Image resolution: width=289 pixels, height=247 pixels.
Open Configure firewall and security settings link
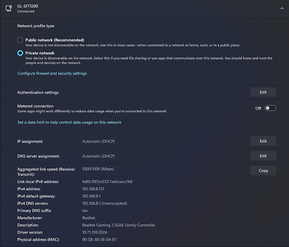(52, 74)
